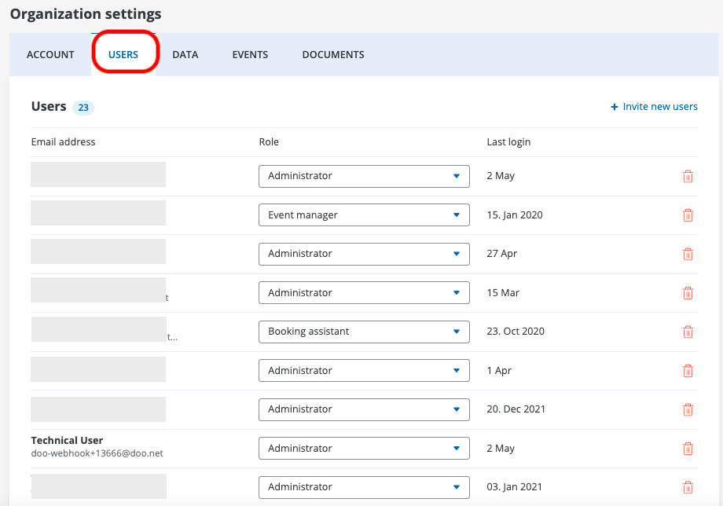Expand the Booking assistant role dropdown
This screenshot has height=506, width=723.
pos(364,332)
